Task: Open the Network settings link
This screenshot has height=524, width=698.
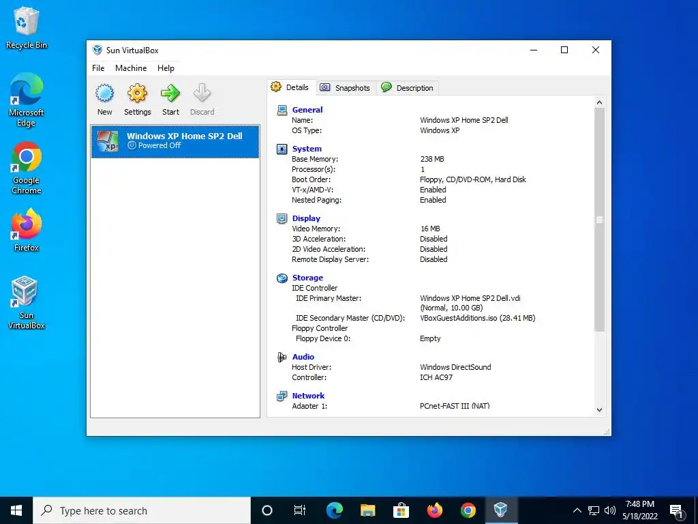Action: point(308,396)
